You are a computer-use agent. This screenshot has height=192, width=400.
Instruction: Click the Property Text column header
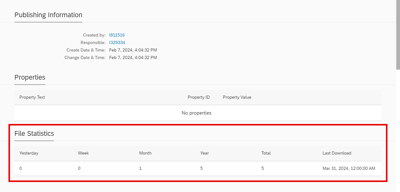32,97
